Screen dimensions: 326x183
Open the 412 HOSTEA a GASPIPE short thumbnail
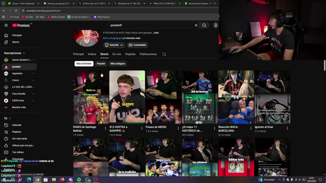127,97
